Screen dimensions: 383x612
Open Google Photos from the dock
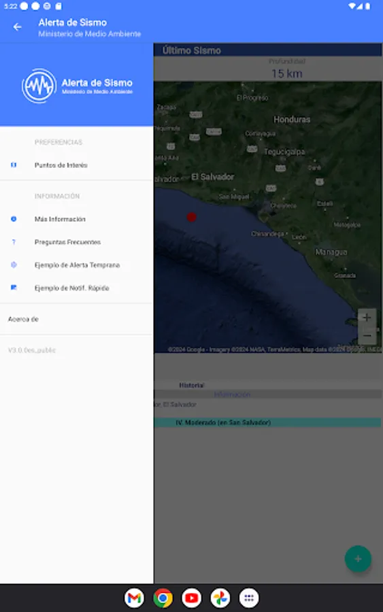[220, 598]
